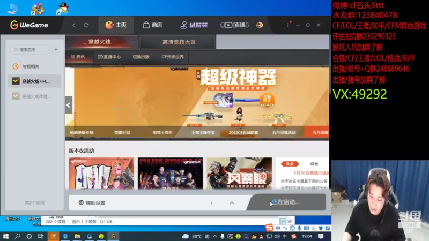The image size is (429, 241).
Task: Open the 主页 home tab
Action: (x=116, y=25)
